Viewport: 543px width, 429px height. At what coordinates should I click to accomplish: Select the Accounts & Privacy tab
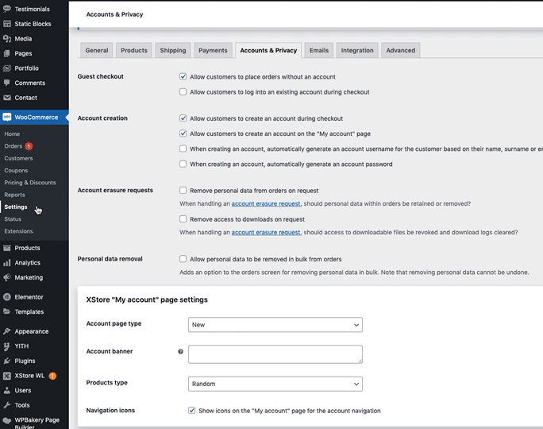coord(268,50)
